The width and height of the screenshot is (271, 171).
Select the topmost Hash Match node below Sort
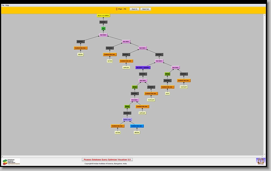[x=103, y=35]
